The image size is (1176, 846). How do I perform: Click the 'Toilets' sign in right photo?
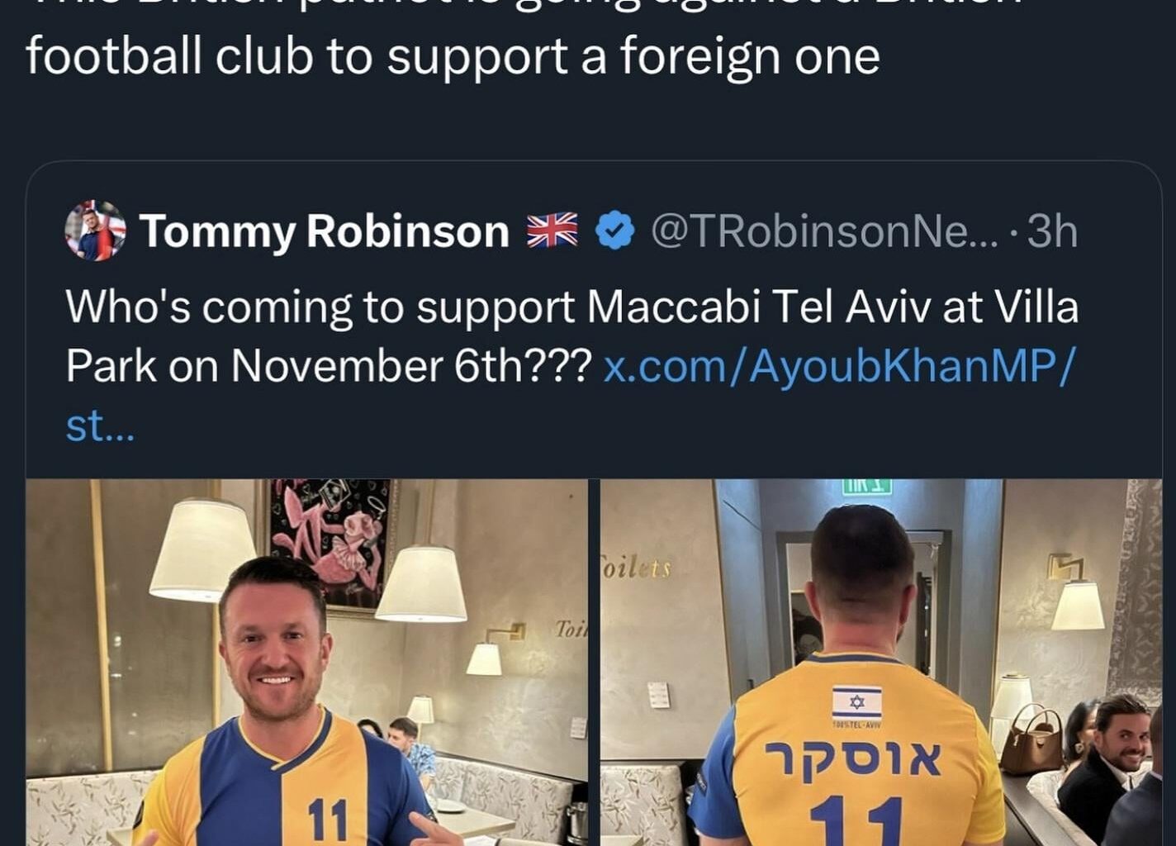[x=636, y=568]
